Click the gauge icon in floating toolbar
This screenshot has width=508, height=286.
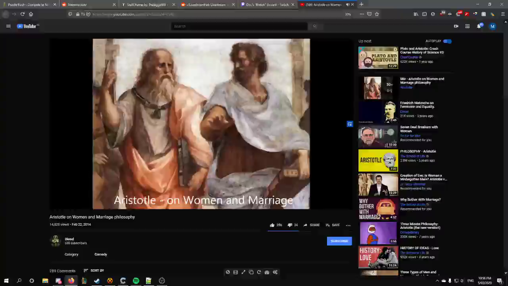[x=267, y=272]
